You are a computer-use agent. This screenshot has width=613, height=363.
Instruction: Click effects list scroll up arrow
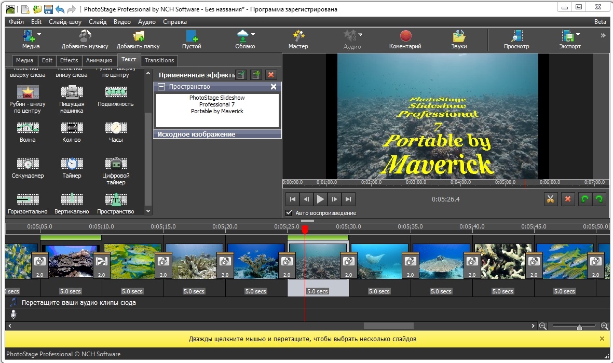(x=148, y=73)
